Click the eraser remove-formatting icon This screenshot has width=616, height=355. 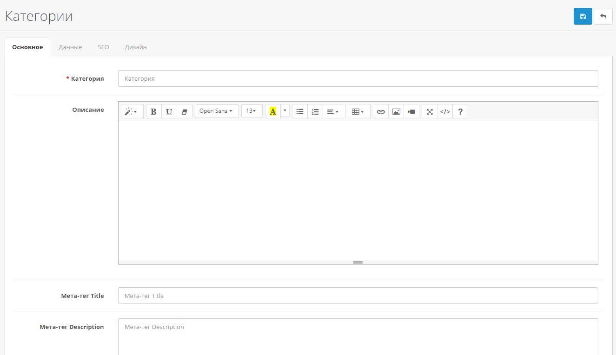[x=184, y=111]
